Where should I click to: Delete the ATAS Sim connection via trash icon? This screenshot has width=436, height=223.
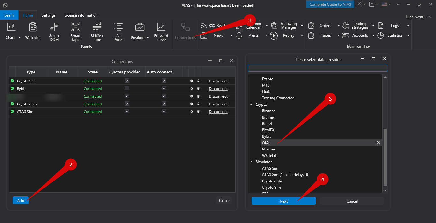[x=199, y=112]
